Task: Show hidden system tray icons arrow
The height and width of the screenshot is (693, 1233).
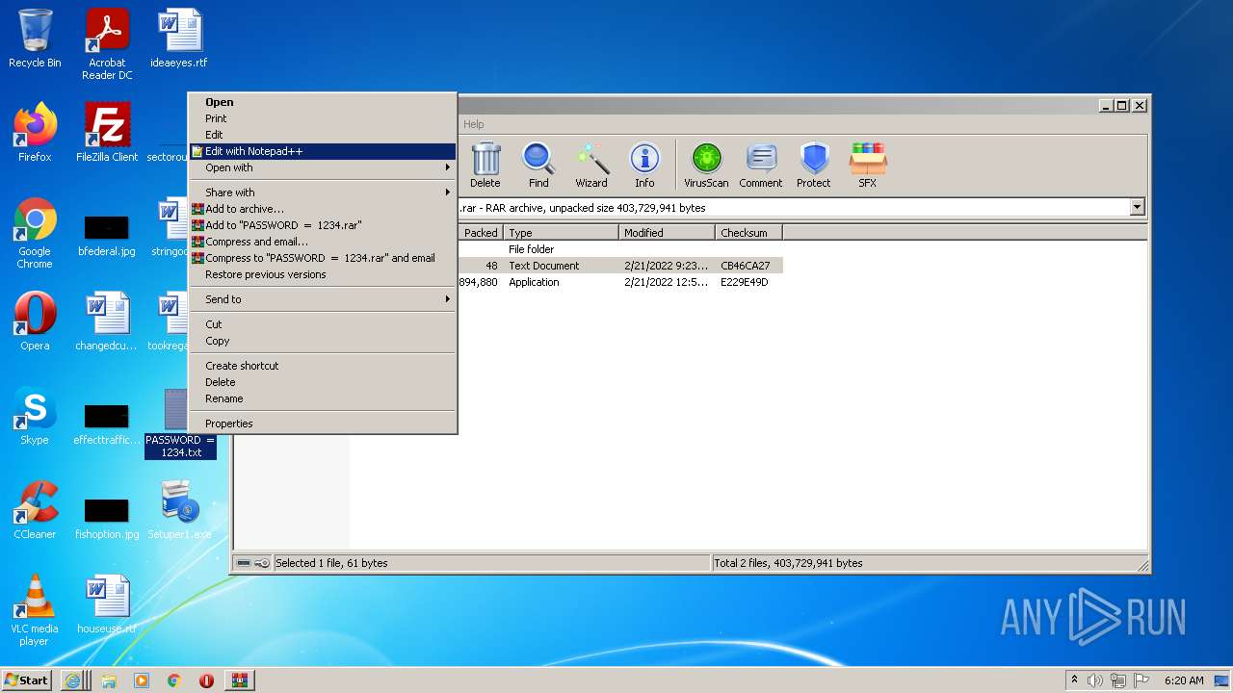Action: click(x=1074, y=680)
